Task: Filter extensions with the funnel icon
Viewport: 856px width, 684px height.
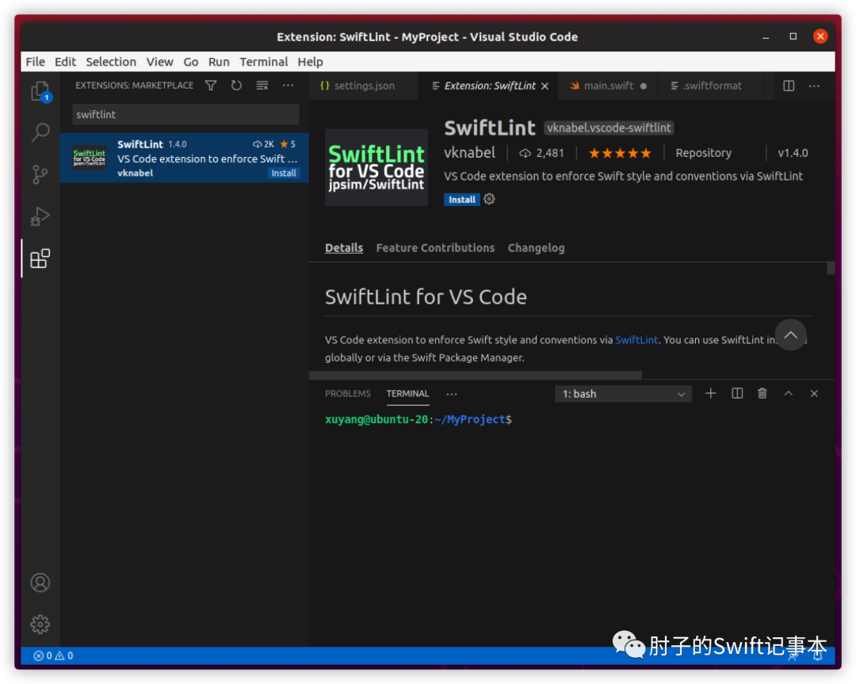Action: coord(211,86)
